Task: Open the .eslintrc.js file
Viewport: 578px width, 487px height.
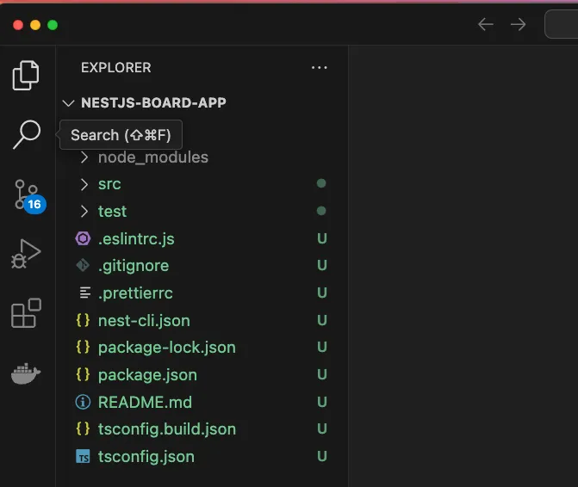Action: (x=136, y=238)
